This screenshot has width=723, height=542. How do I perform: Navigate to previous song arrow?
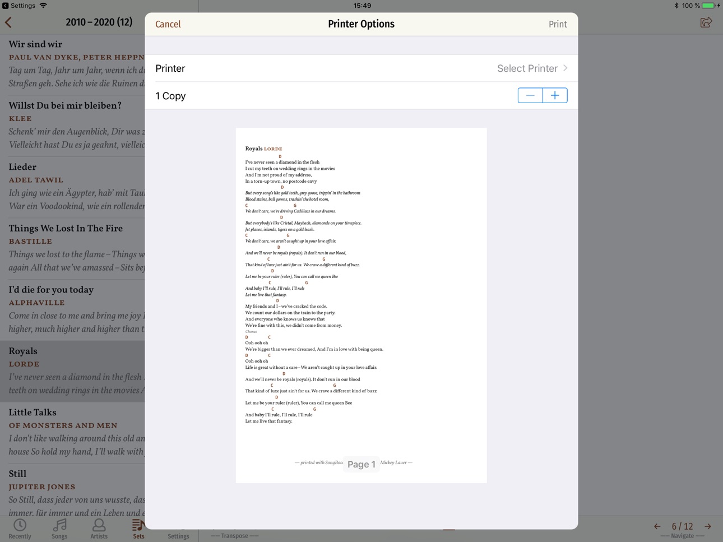point(657,526)
